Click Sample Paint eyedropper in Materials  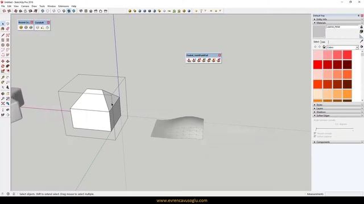pyautogui.click(x=361, y=41)
